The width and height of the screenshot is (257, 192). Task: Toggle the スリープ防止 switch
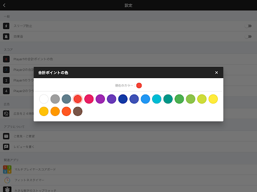[248, 26]
